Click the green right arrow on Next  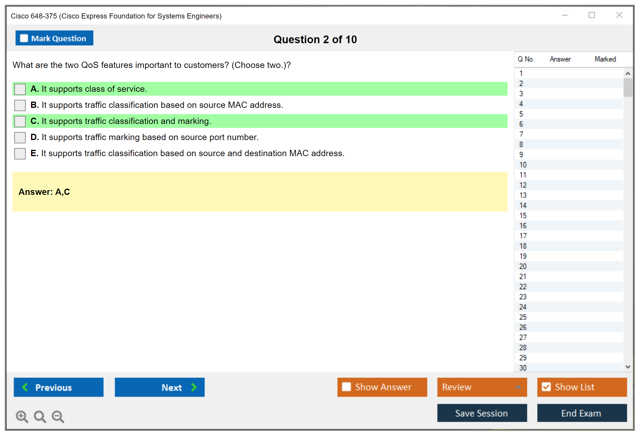point(194,387)
